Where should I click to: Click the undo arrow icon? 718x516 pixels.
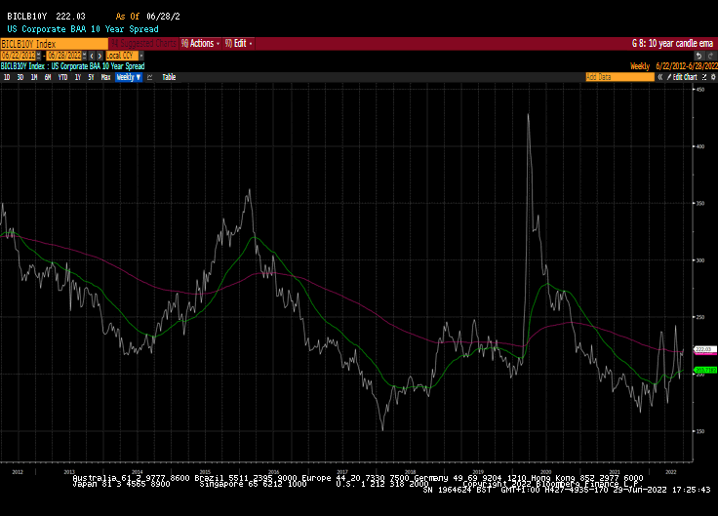pos(698,56)
